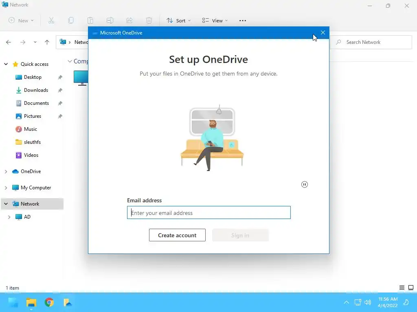Open the taskbar app beside Chrome

(67, 302)
